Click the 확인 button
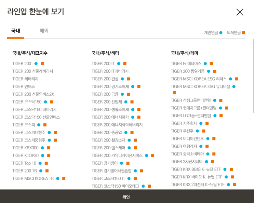The width and height of the screenshot is (254, 203). 126,197
